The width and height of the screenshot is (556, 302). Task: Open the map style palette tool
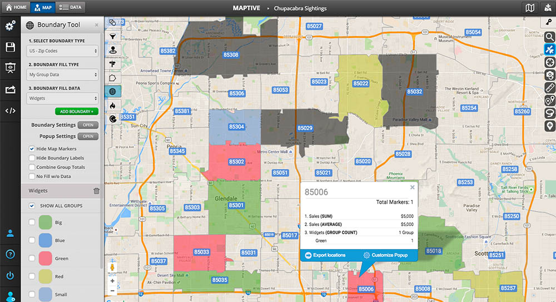113,119
